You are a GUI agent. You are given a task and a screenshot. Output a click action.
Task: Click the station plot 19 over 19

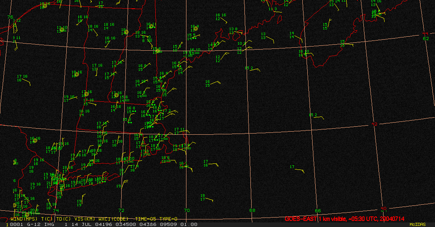(x=79, y=203)
